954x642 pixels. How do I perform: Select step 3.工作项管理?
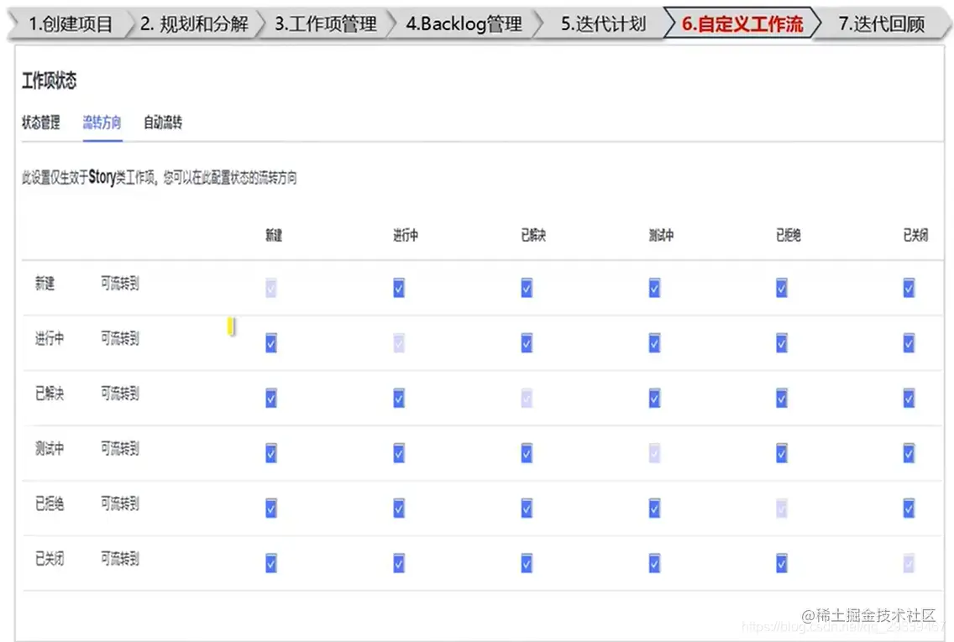coord(326,23)
